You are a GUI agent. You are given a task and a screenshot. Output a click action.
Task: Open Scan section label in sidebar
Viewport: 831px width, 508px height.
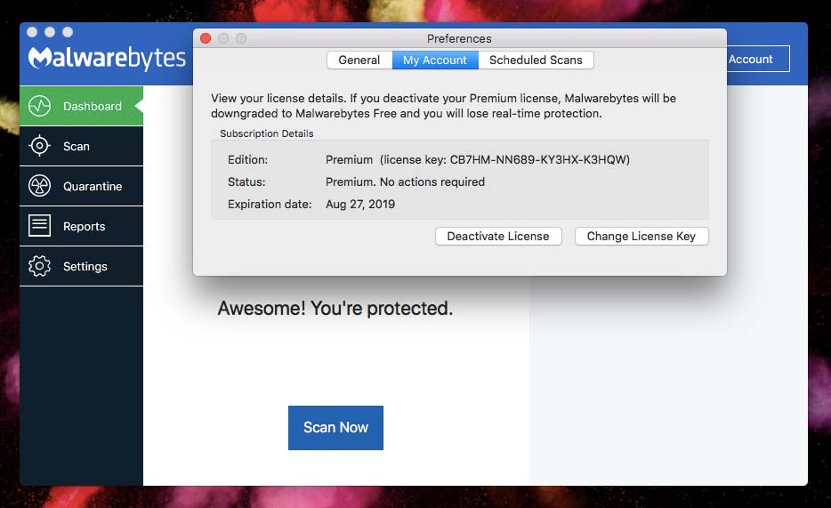[x=77, y=146]
